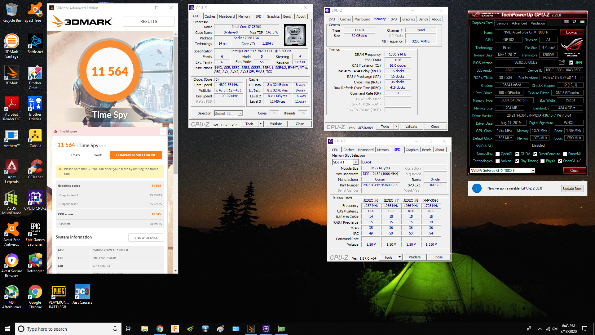595x335 pixels.
Task: Click GPU-Z screenshot camera icon
Action: (566, 21)
